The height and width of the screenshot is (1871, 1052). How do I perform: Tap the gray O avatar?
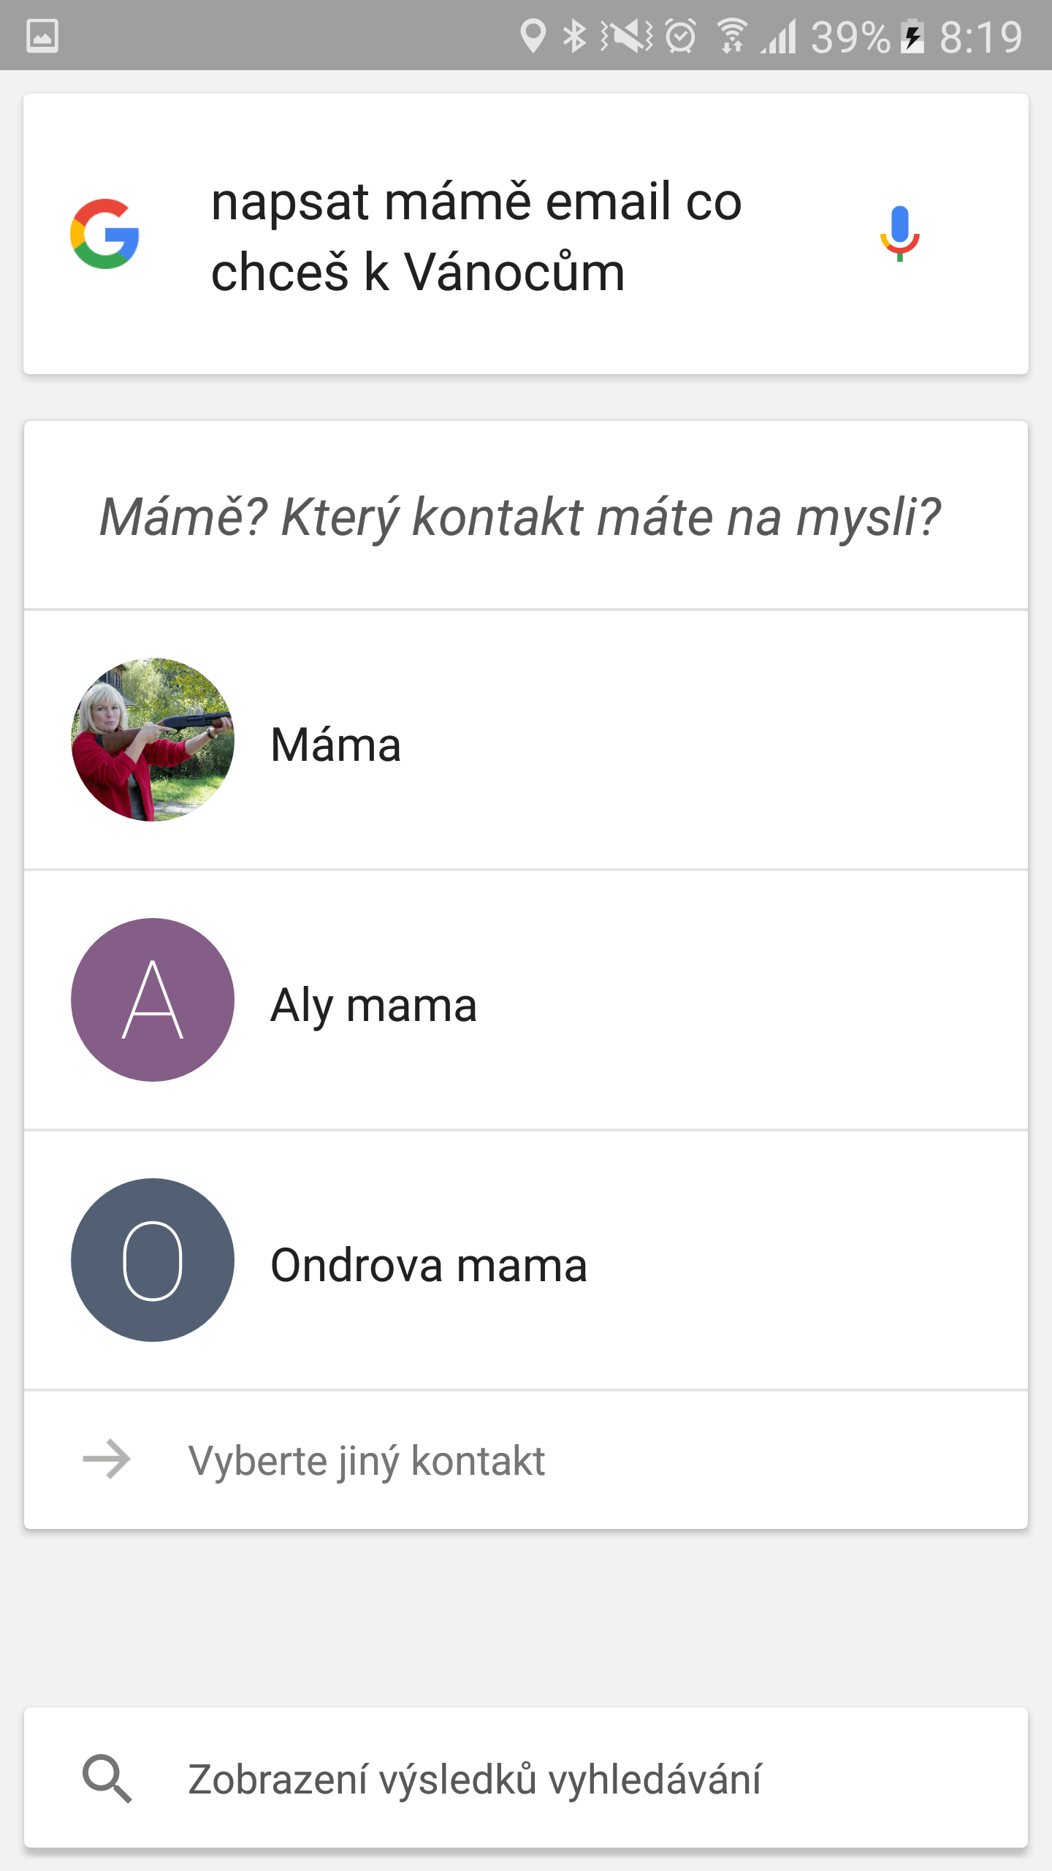153,1260
